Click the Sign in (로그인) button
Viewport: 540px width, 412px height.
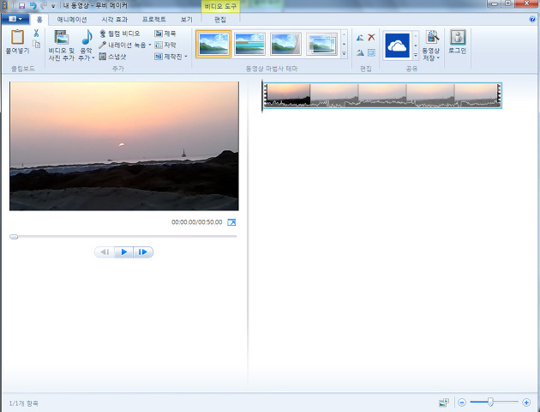tap(458, 42)
